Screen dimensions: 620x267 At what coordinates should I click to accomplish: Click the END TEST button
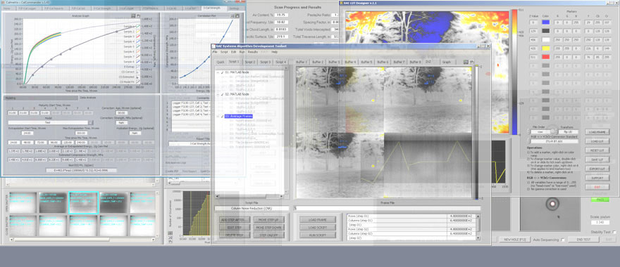pos(583,240)
